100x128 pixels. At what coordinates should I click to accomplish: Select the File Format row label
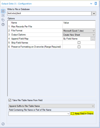pos(17,31)
